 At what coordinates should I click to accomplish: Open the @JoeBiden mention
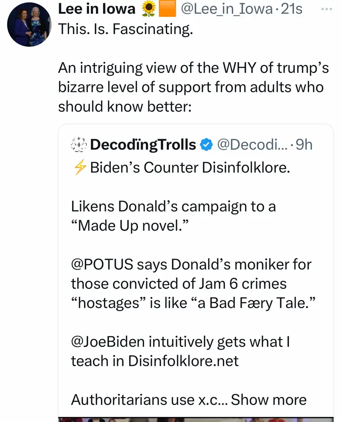click(x=111, y=342)
